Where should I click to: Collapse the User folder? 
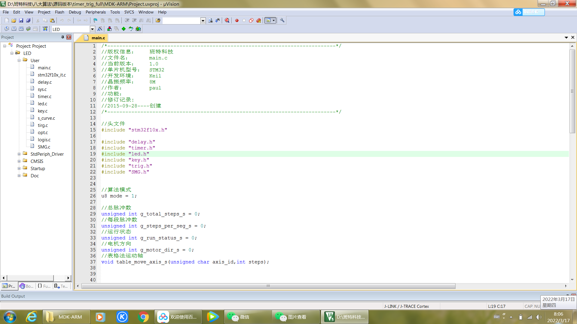click(x=19, y=61)
